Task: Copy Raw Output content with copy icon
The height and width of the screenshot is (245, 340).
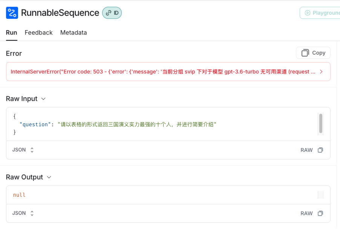Action: point(320,213)
